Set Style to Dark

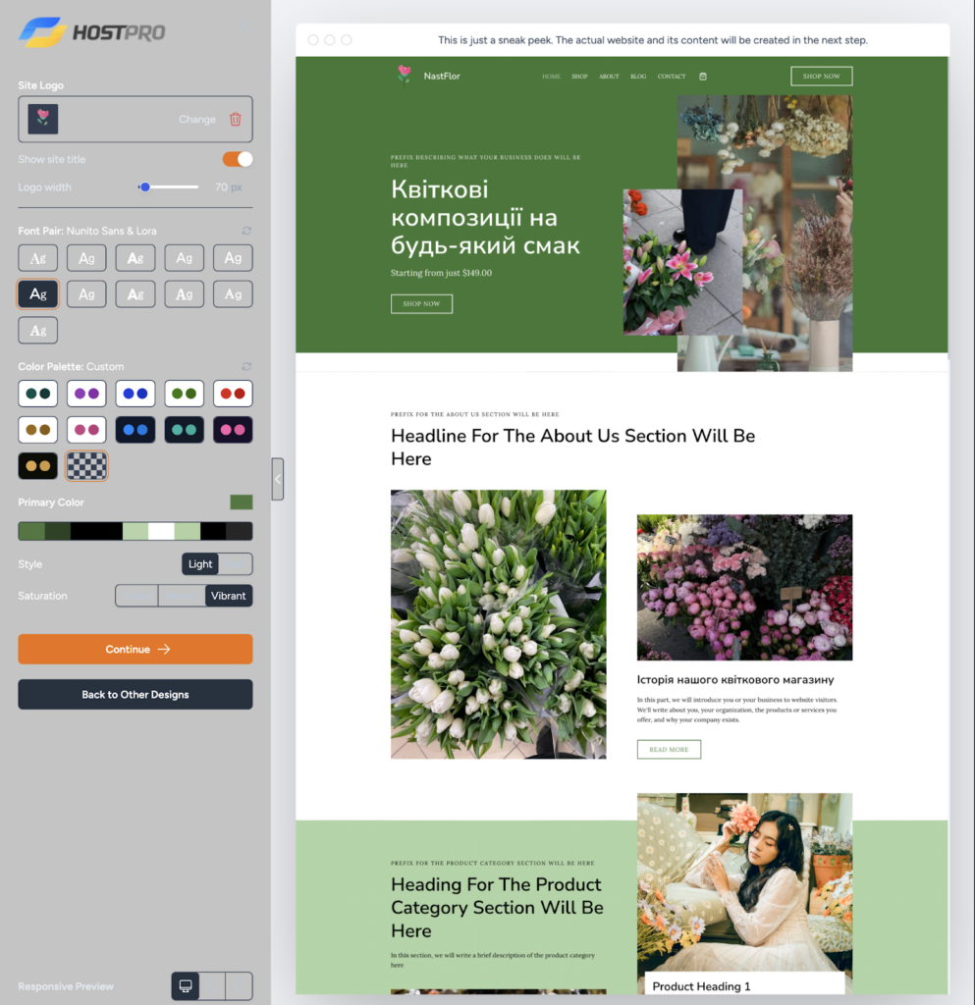pyautogui.click(x=236, y=564)
